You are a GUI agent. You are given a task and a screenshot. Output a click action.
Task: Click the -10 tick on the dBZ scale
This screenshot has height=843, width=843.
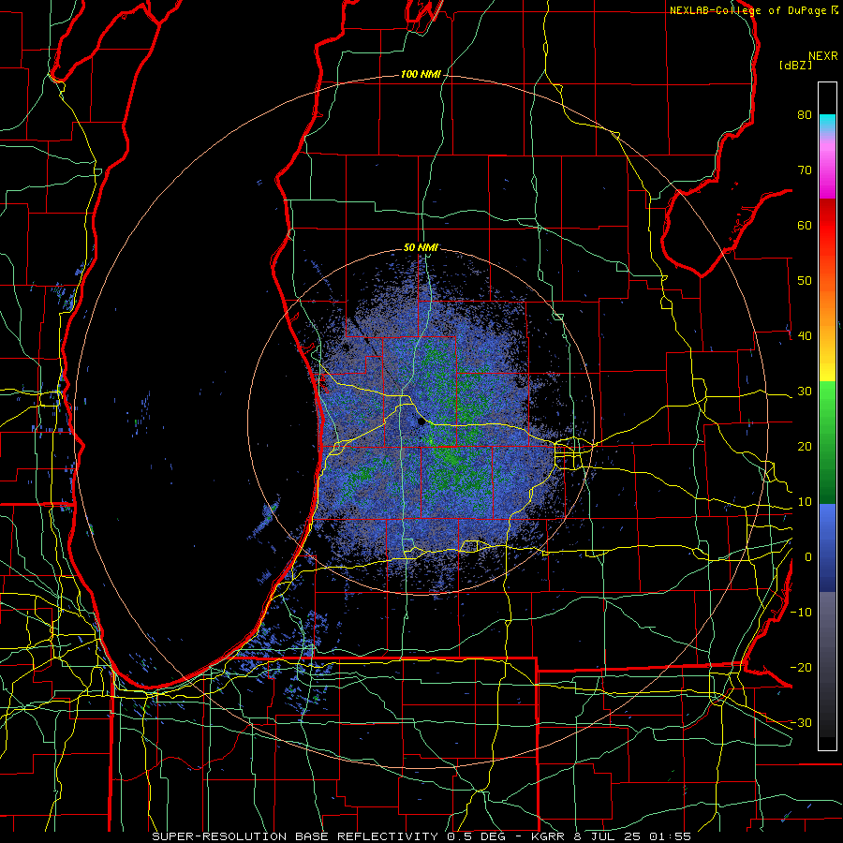(x=801, y=613)
